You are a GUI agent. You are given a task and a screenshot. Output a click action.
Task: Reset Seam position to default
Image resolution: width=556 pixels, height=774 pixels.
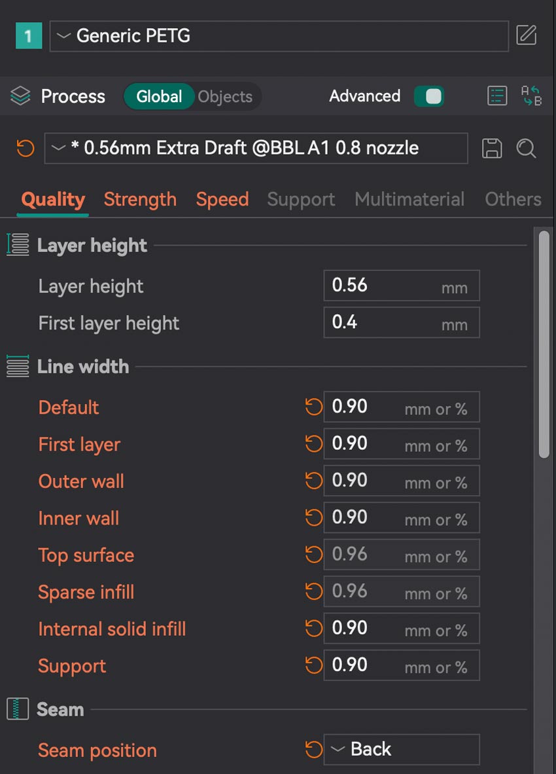coord(314,749)
